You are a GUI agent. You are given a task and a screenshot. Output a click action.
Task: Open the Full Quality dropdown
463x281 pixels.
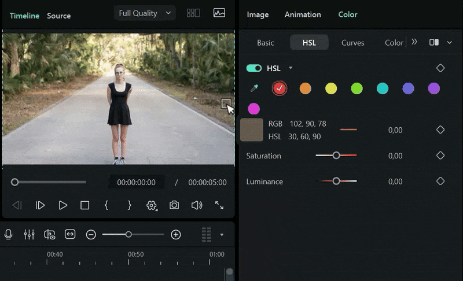pos(145,13)
